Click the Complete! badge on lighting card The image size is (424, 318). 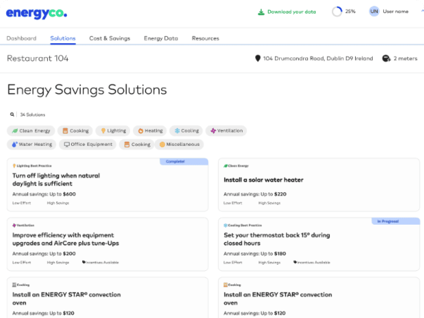184,161
